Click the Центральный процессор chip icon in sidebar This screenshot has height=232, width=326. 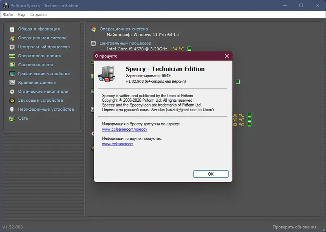point(12,47)
